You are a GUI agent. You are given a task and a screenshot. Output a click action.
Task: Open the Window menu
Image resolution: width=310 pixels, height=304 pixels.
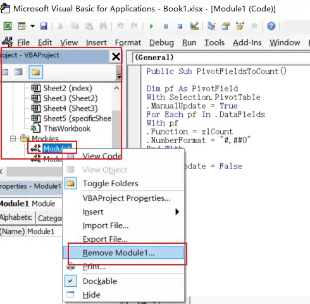point(285,42)
